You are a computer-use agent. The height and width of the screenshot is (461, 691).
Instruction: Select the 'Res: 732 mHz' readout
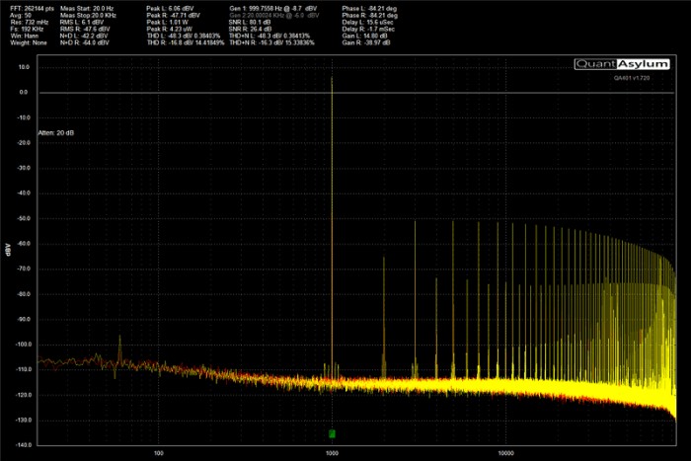[x=30, y=22]
